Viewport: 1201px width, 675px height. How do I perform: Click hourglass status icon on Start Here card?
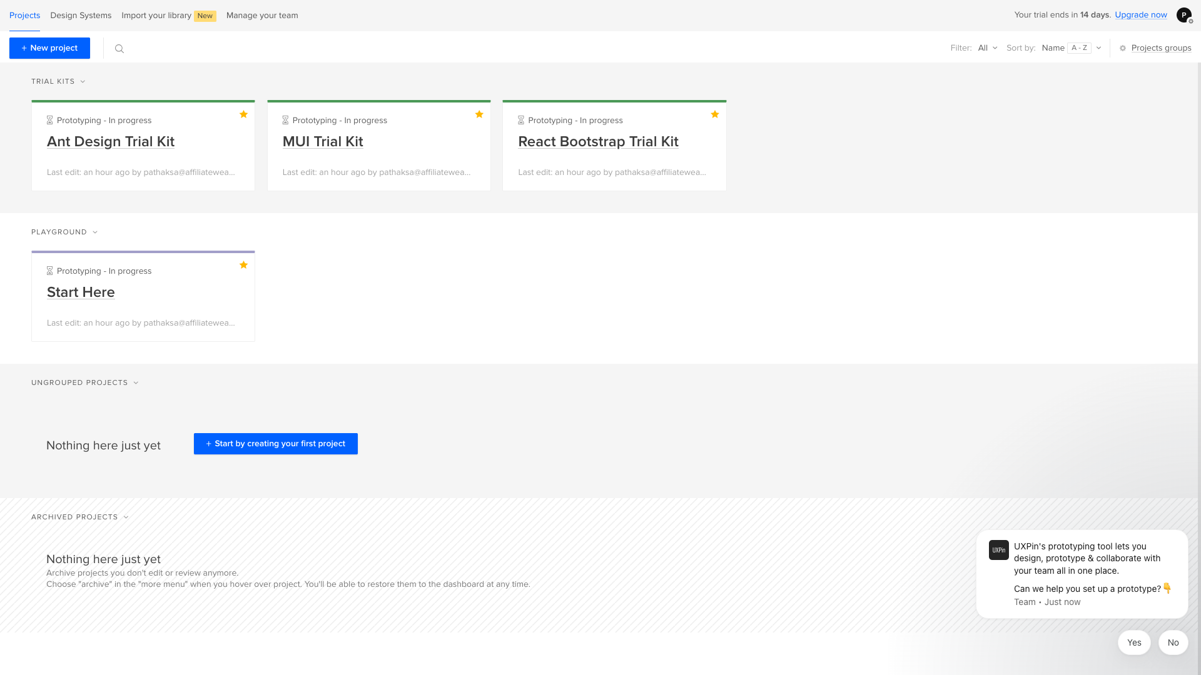pyautogui.click(x=50, y=271)
